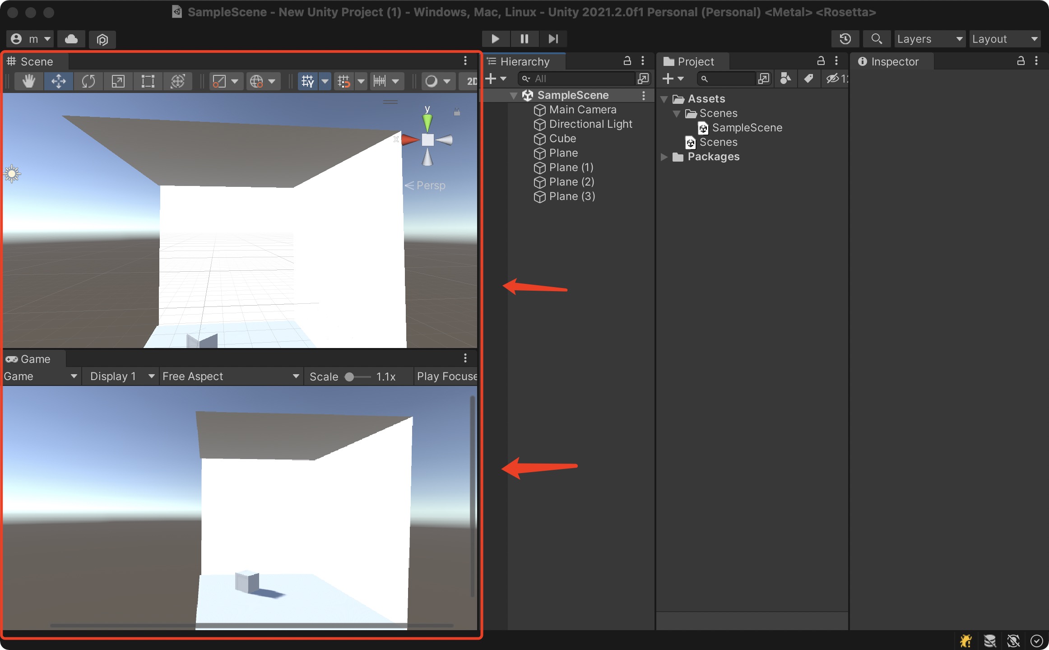Select the Cube in the Hierarchy
Image resolution: width=1049 pixels, height=650 pixels.
562,139
